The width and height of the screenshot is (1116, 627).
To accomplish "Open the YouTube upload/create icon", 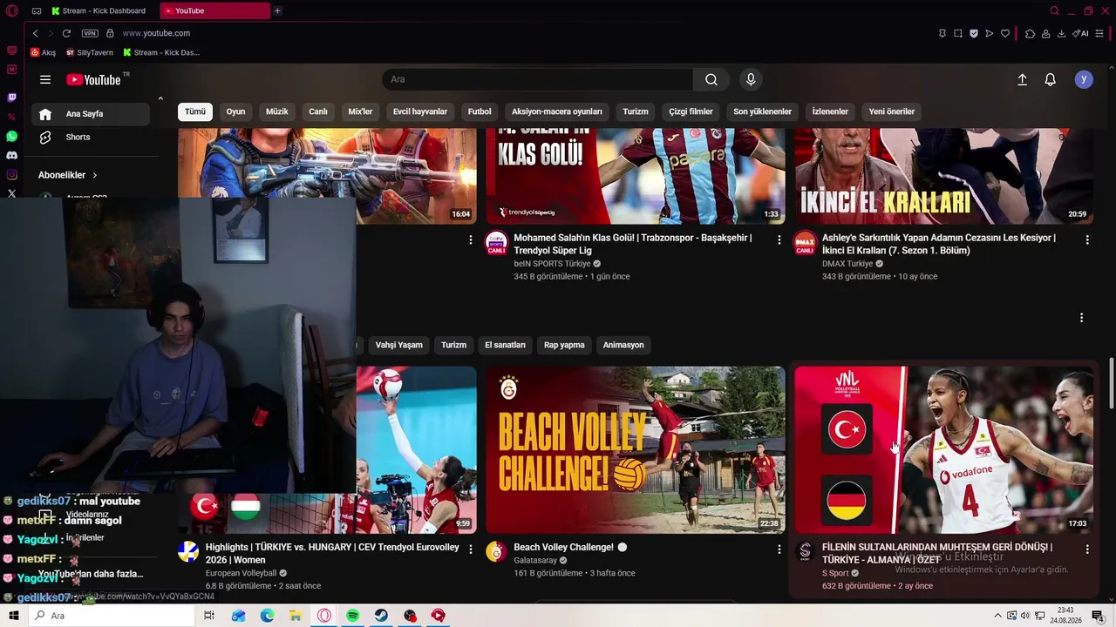I will [1023, 79].
